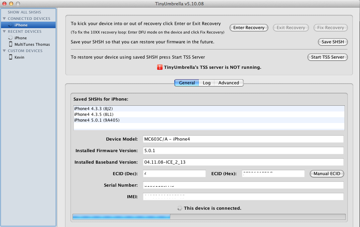Open the Advanced tab
Image resolution: width=360 pixels, height=227 pixels.
(229, 83)
